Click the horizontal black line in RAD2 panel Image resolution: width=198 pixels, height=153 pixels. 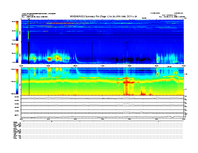click(102, 35)
